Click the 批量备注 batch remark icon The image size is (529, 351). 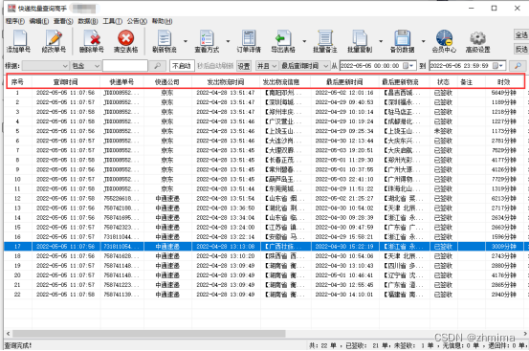point(325,37)
